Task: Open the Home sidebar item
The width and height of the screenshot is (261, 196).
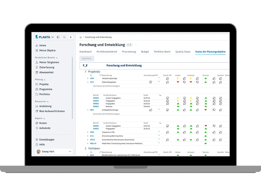Action: coord(41,45)
